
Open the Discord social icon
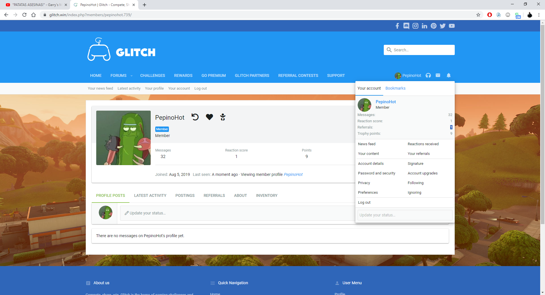pyautogui.click(x=406, y=26)
